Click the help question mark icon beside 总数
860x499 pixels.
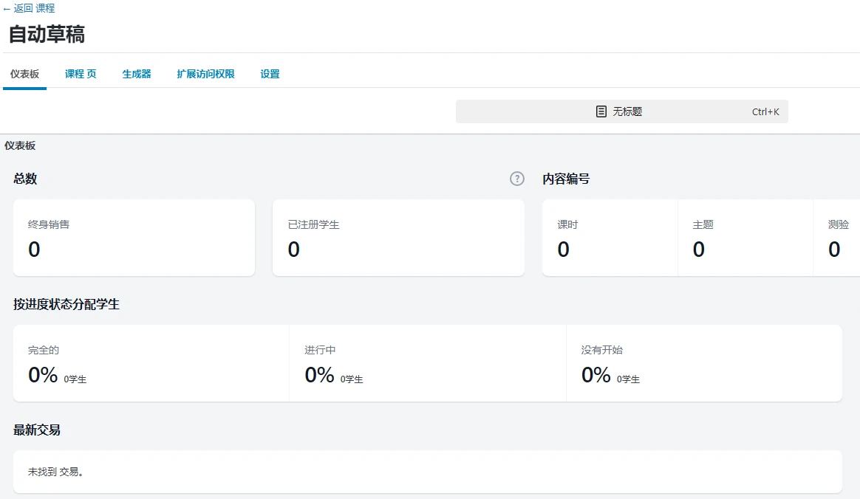(x=516, y=179)
